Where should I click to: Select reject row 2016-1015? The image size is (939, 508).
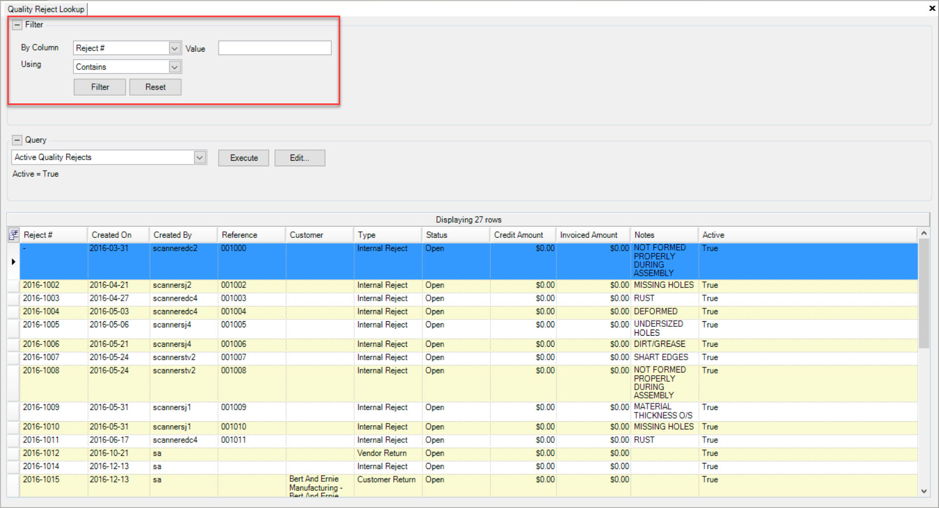(x=469, y=485)
